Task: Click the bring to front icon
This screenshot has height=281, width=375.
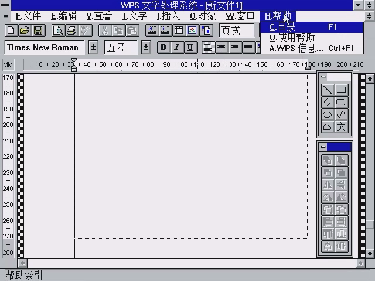Action: 328,160
